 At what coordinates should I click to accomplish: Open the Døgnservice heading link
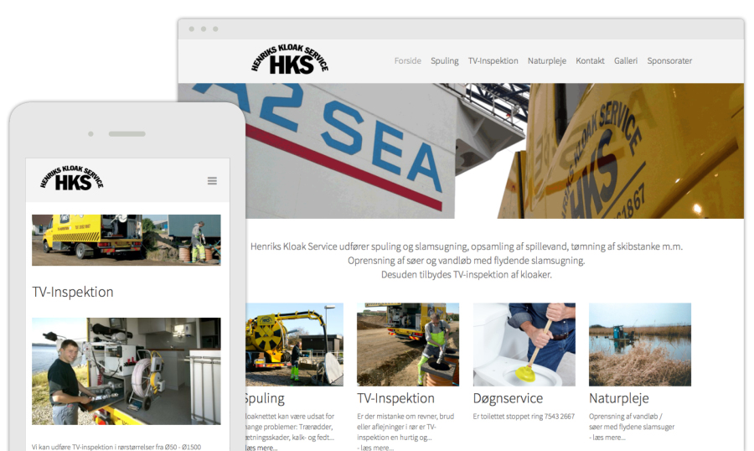[508, 398]
